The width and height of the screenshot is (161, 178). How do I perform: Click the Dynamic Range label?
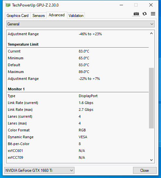(x=20, y=137)
